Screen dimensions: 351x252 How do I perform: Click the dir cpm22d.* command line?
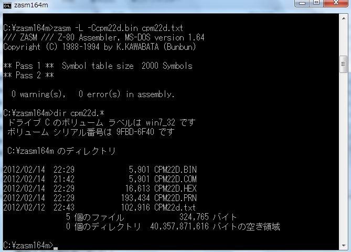pyautogui.click(x=54, y=113)
